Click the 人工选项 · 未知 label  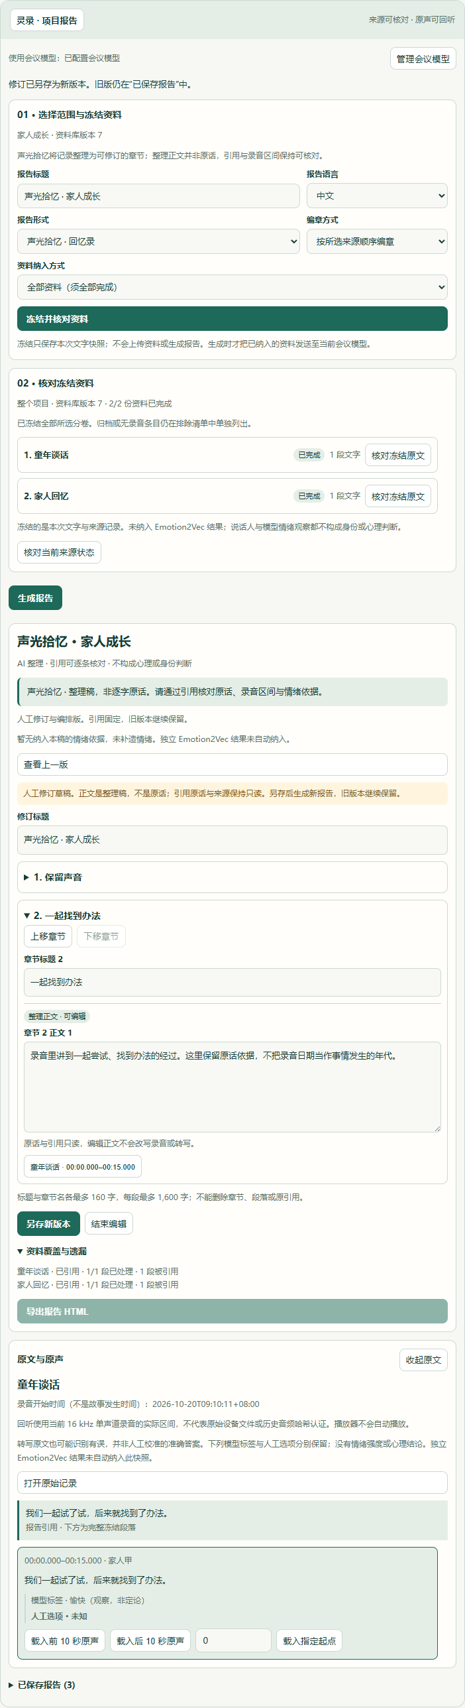(x=59, y=1616)
